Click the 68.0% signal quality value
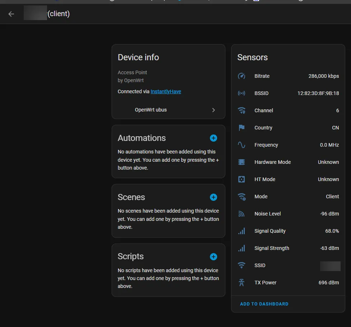Screen dimensions: 351x327 [x=332, y=231]
